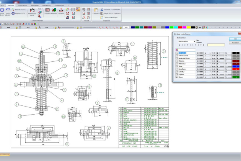This screenshot has height=161, width=241.
Task: Expand the Punkte 2D/3D dropdown
Action: click(25, 9)
